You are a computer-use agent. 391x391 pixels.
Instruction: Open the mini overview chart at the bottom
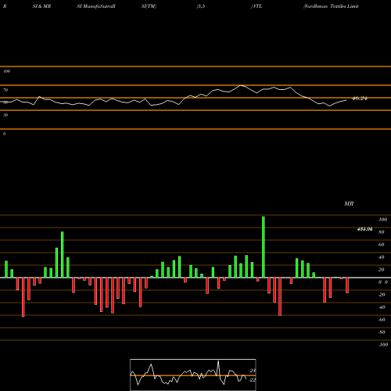click(193, 375)
